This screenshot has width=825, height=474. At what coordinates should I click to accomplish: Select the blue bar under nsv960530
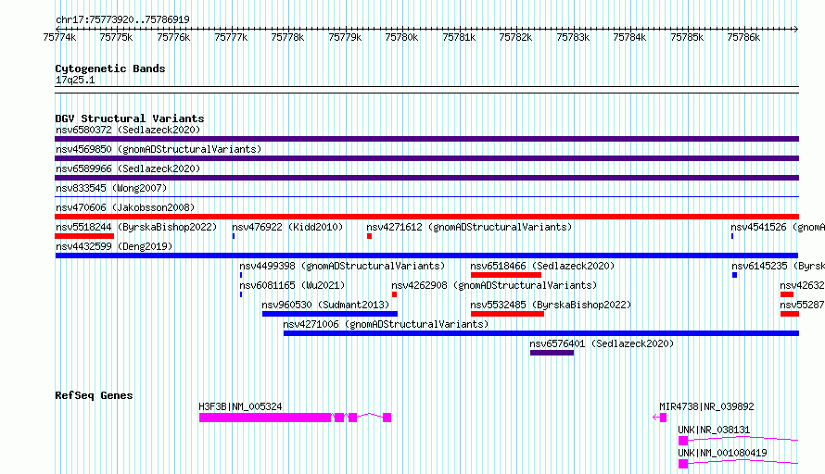(x=330, y=314)
